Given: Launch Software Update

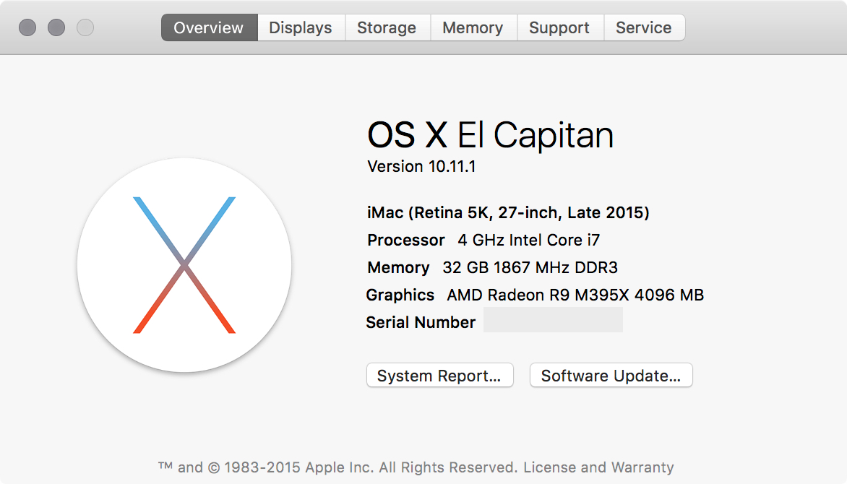Looking at the screenshot, I should pos(611,376).
